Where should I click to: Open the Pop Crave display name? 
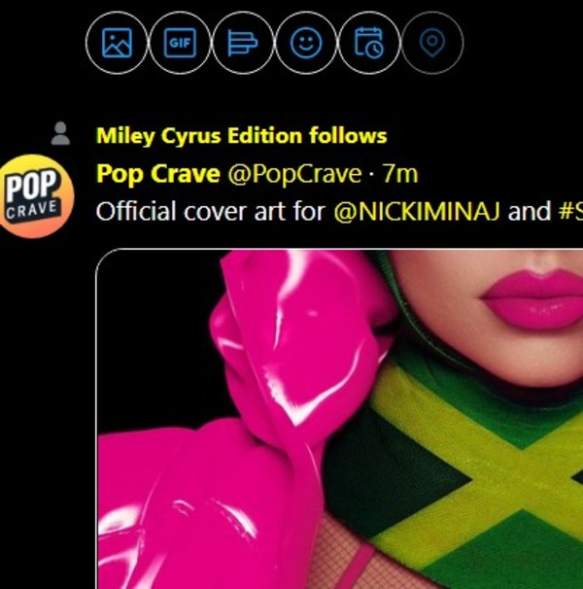tap(158, 174)
